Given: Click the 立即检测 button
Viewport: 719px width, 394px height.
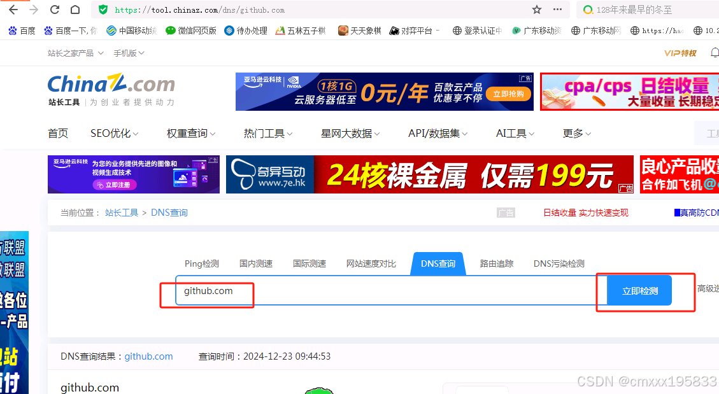Looking at the screenshot, I should (x=639, y=290).
